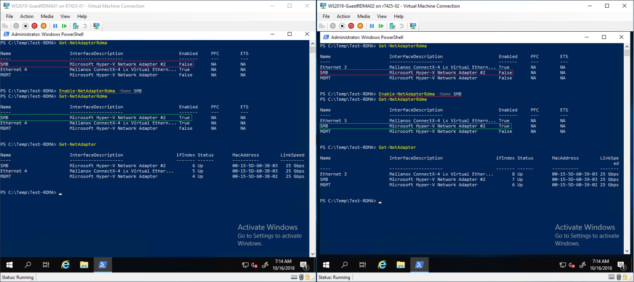Click the Start button in GuestRDMA01 guest
The width and height of the screenshot is (634, 282).
tap(10, 265)
